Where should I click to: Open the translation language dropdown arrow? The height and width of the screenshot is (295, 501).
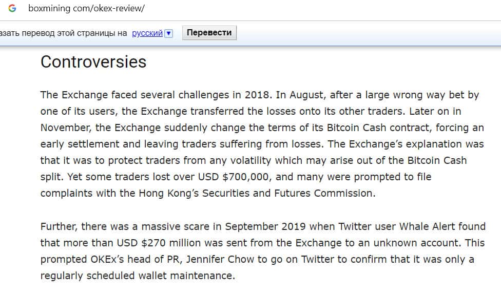[x=169, y=33]
